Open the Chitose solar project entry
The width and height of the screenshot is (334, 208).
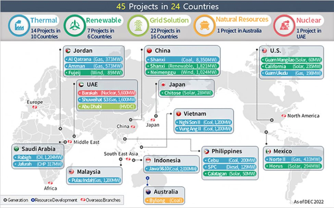186,93
